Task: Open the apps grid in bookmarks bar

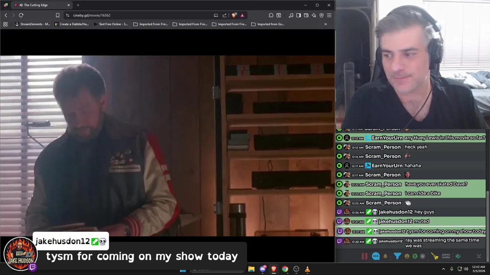Action: click(x=5, y=24)
